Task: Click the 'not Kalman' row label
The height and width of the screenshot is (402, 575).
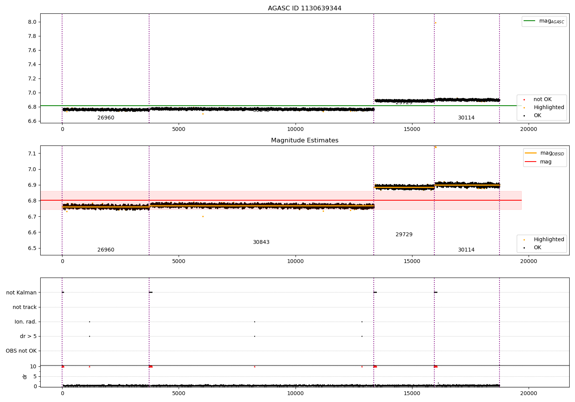Action: tap(21, 293)
